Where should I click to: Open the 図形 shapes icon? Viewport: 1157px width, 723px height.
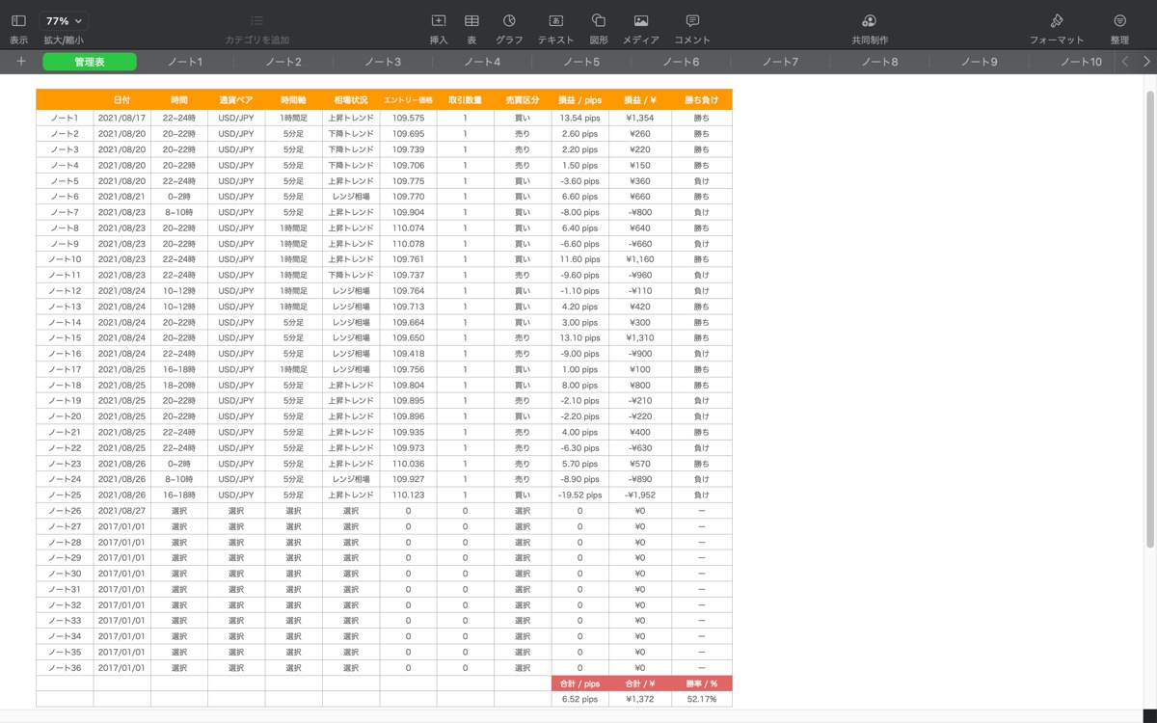pyautogui.click(x=598, y=20)
